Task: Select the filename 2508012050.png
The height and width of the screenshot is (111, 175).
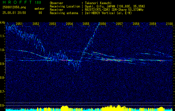Action: coord(14,7)
